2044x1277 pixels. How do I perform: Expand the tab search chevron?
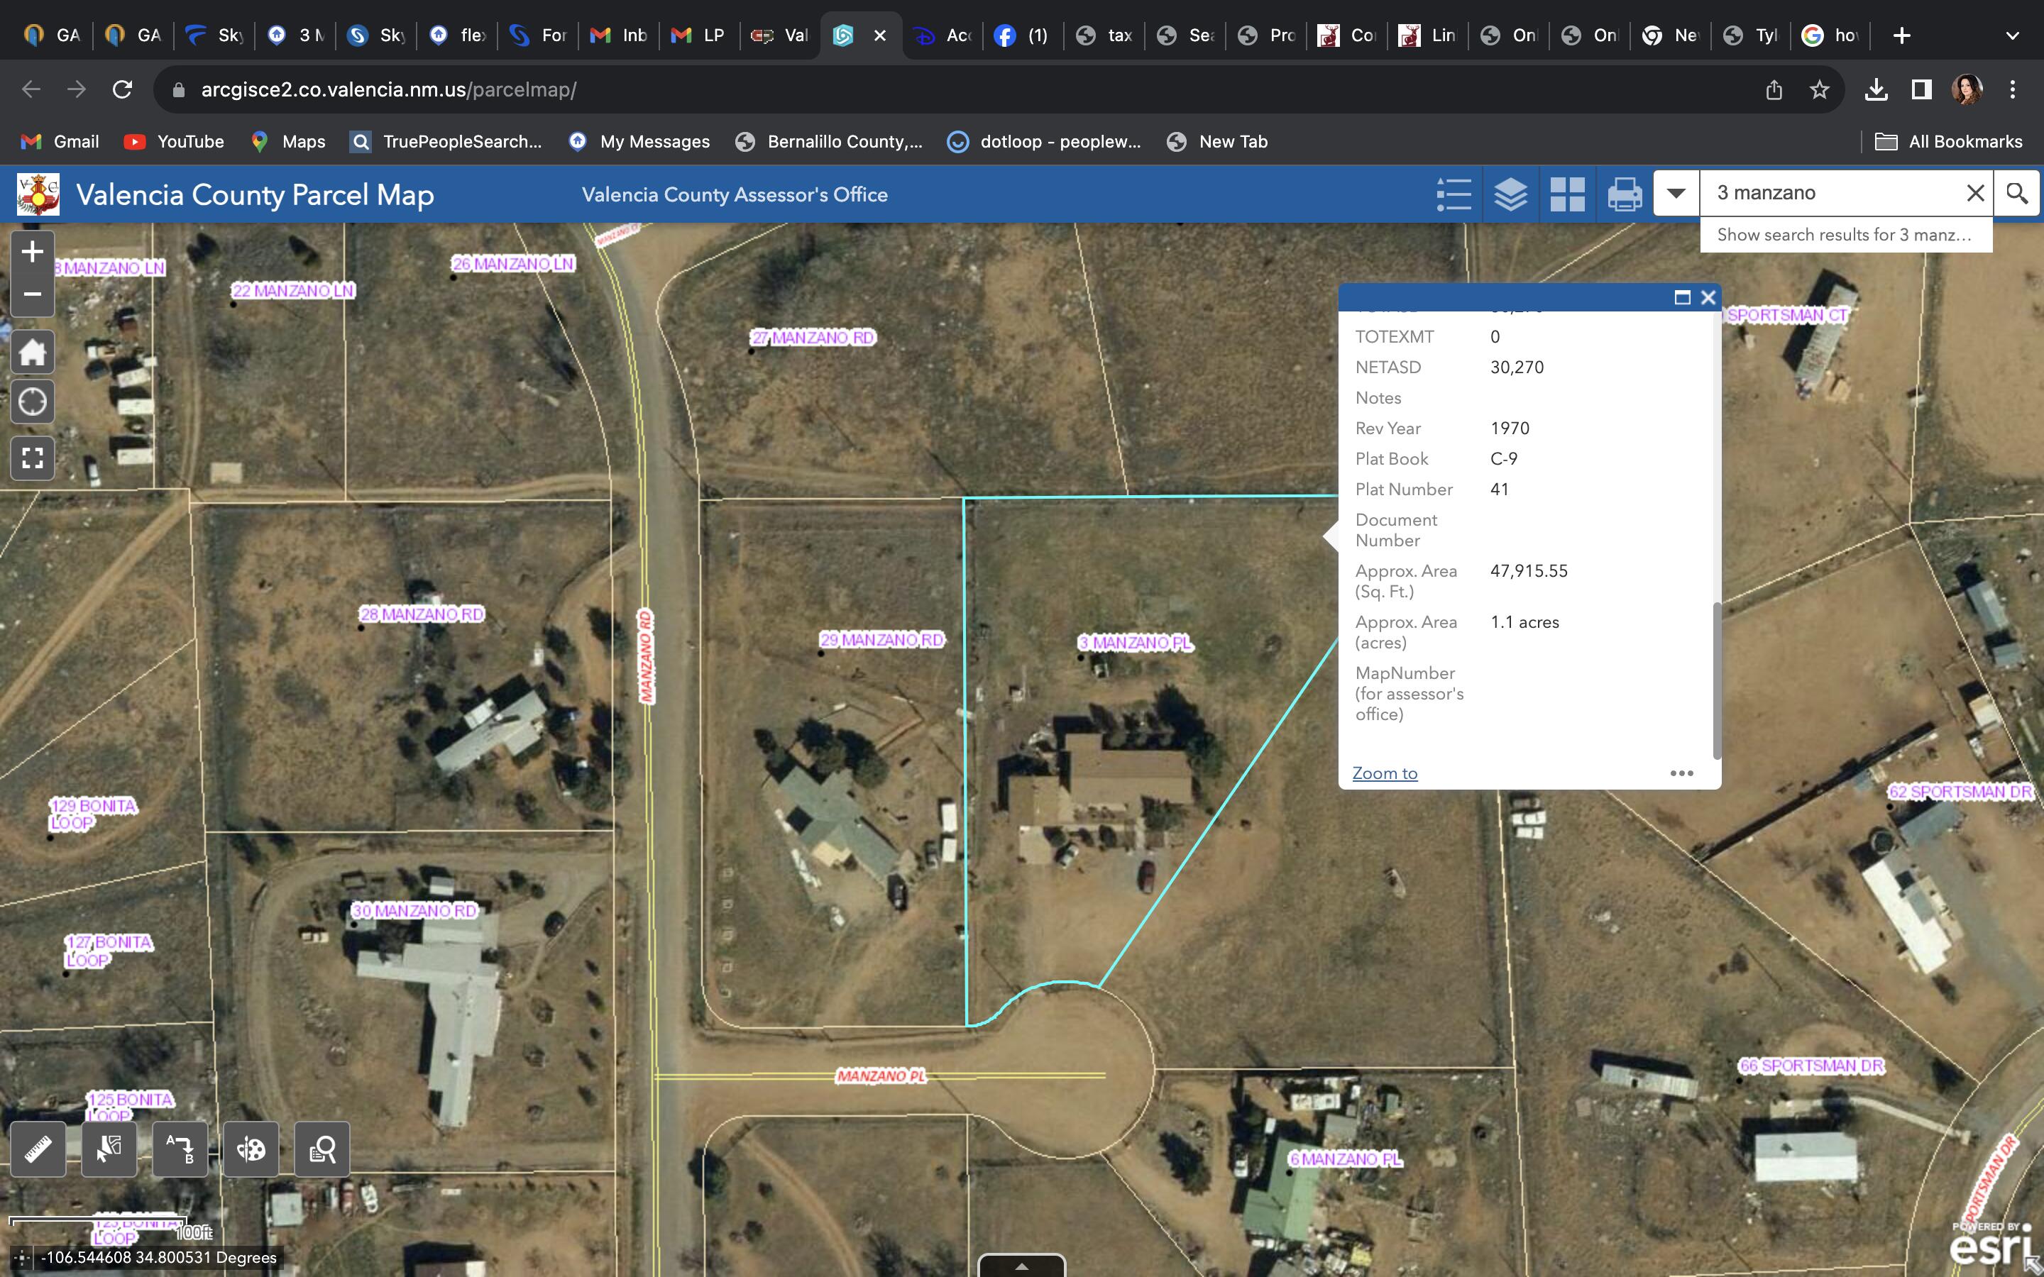tap(2013, 35)
